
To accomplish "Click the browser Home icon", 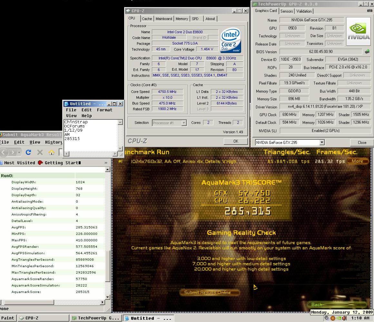I will click(x=51, y=152).
